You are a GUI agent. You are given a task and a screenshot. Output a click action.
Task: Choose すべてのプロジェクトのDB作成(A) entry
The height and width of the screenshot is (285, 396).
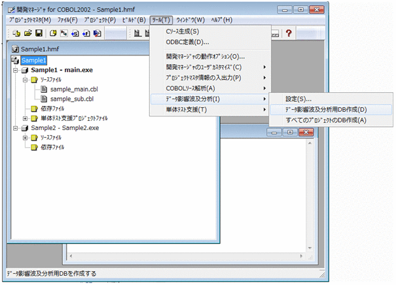331,120
